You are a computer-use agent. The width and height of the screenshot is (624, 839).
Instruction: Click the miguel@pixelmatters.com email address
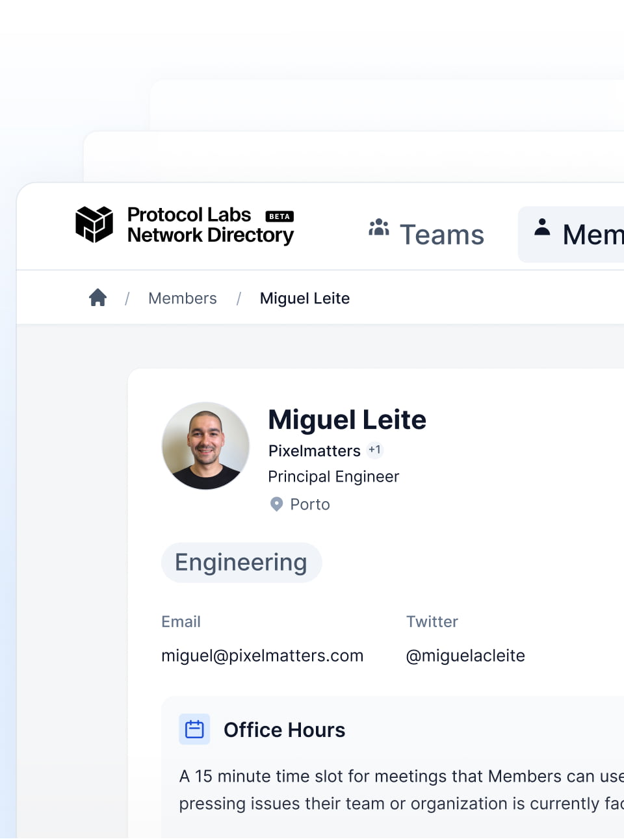coord(262,656)
